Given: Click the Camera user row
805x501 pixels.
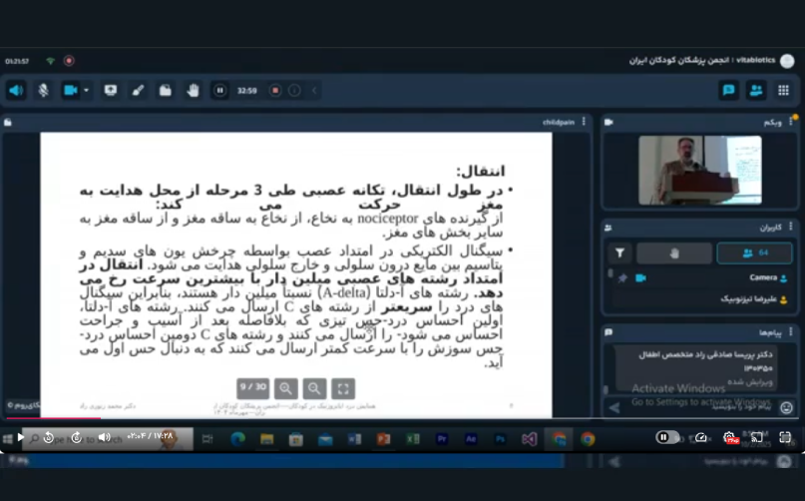Looking at the screenshot, I should pyautogui.click(x=702, y=278).
